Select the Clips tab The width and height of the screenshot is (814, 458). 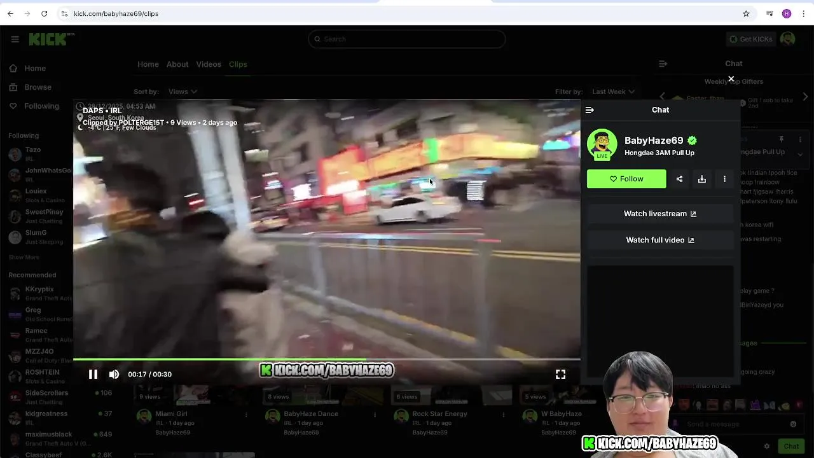(238, 64)
